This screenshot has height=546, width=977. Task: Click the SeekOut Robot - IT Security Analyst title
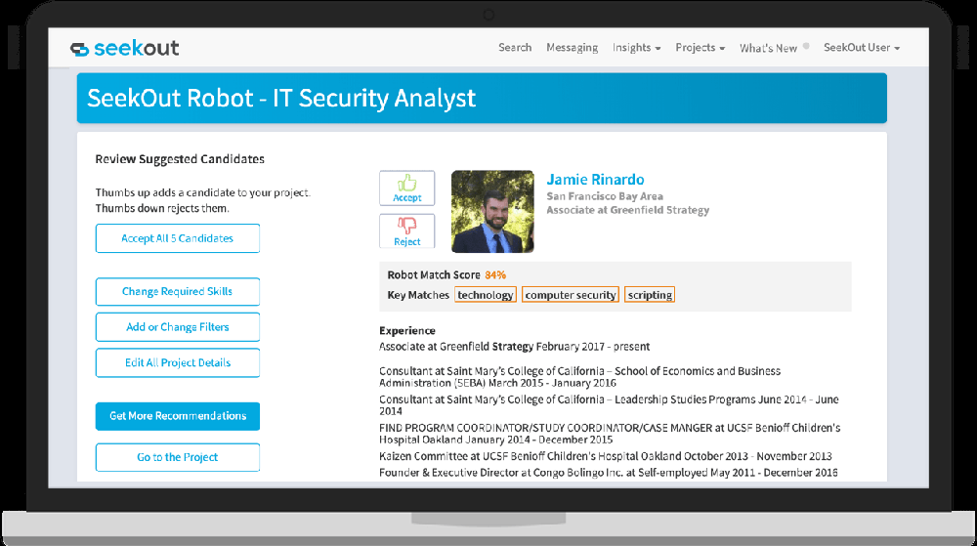281,99
